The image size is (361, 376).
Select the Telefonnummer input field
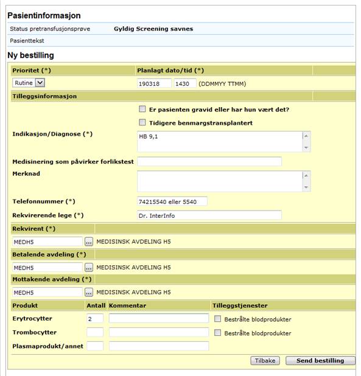pyautogui.click(x=172, y=201)
